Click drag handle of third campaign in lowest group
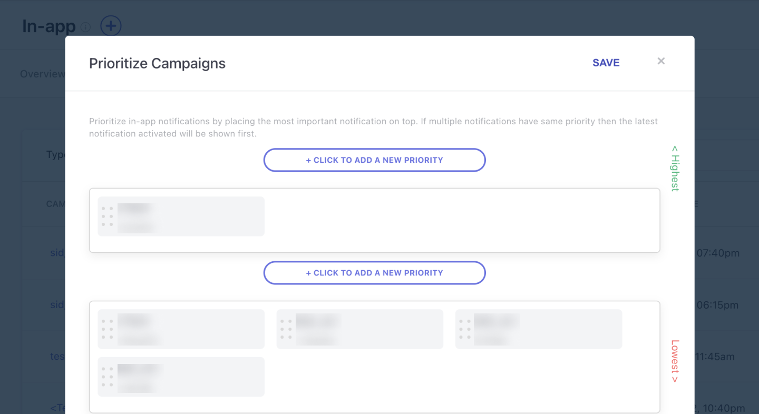This screenshot has height=414, width=759. (465, 329)
